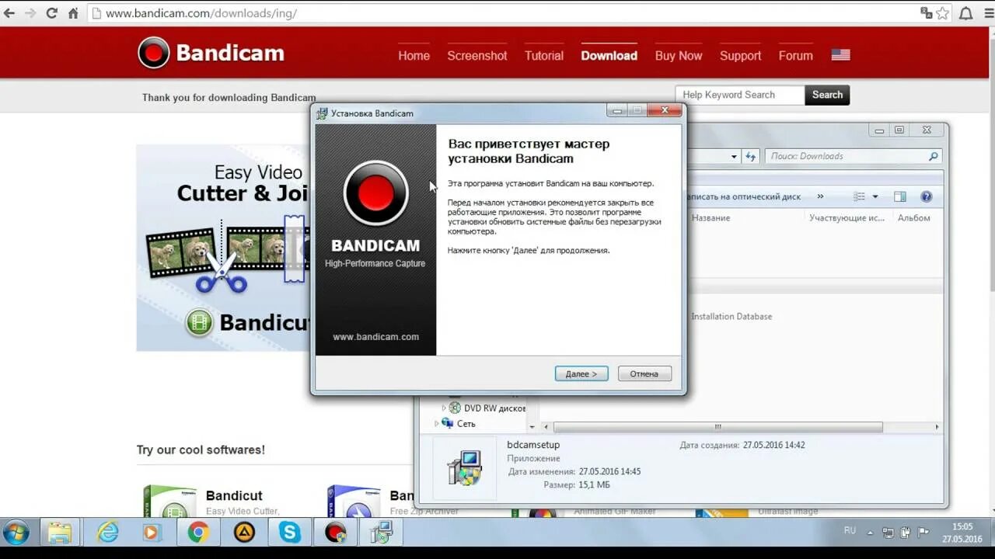Open Bandicam from the taskbar

[x=334, y=533]
